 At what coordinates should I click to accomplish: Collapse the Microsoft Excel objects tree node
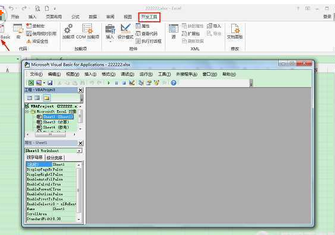pyautogui.click(x=27, y=111)
